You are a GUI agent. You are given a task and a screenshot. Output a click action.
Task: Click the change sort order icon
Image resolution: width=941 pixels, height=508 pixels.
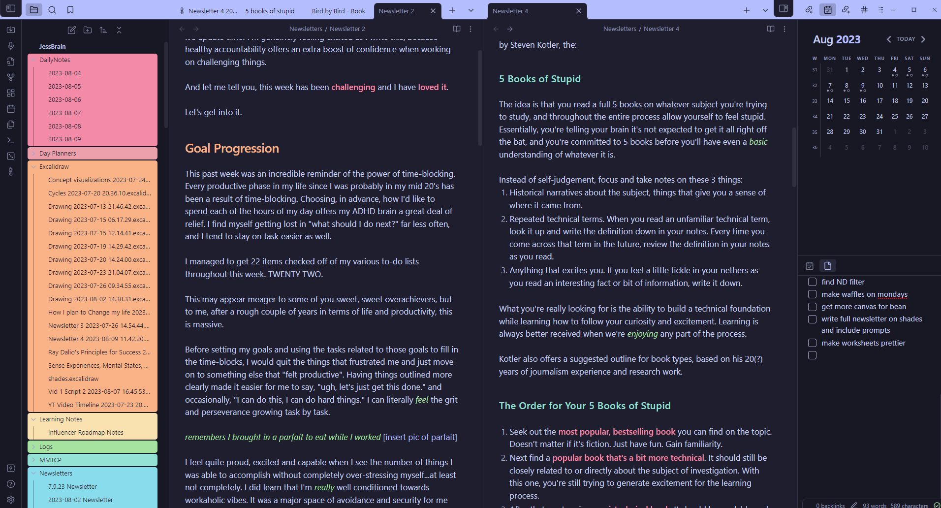click(103, 30)
